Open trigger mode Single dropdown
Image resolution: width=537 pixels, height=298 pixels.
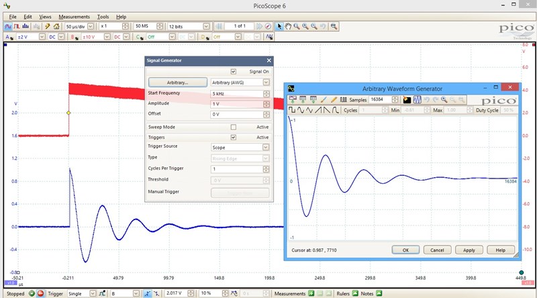pos(93,293)
